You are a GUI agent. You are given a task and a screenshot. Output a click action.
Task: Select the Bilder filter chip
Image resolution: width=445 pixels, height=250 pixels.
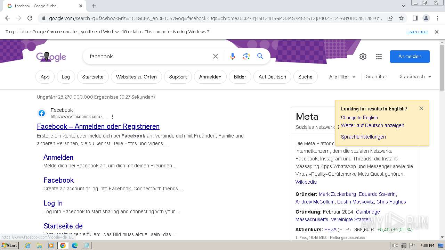tap(240, 77)
